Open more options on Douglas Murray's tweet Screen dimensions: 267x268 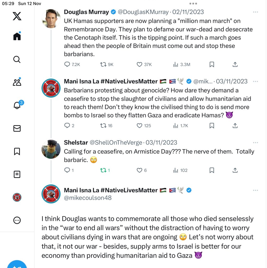click(255, 12)
